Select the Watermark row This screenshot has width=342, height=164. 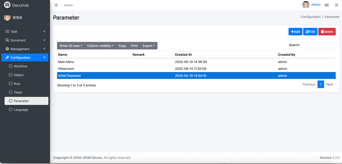pyautogui.click(x=196, y=68)
